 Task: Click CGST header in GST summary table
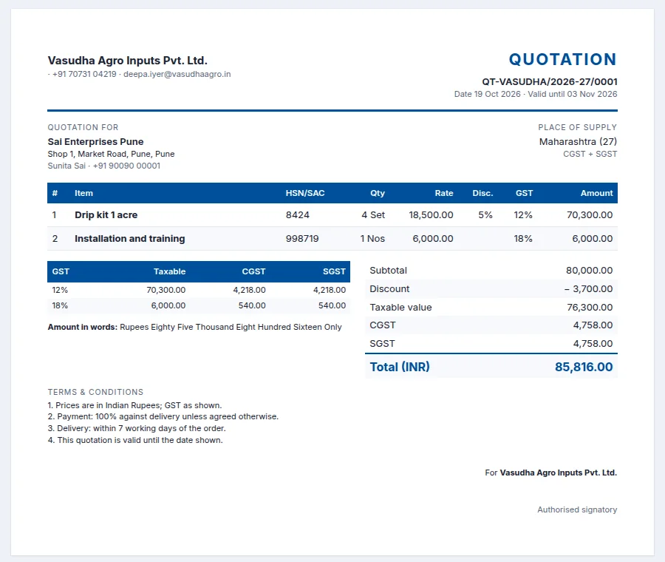(x=253, y=271)
